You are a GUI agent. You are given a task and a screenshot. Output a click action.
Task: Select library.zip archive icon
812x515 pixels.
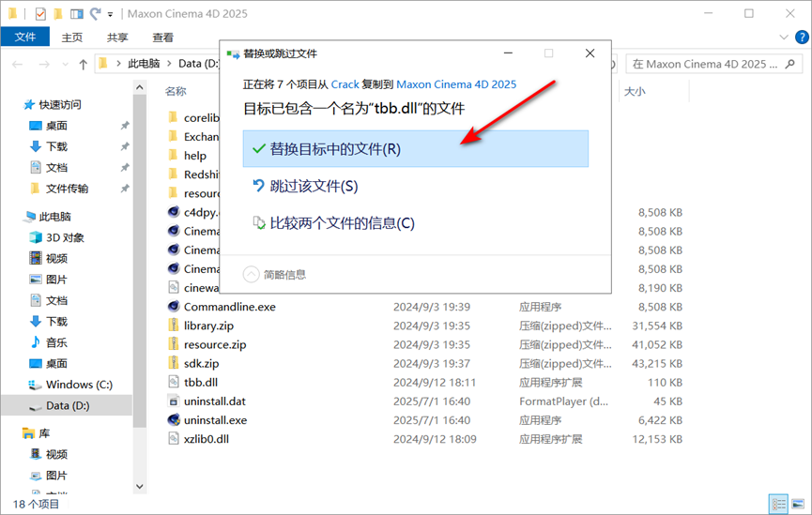click(174, 326)
